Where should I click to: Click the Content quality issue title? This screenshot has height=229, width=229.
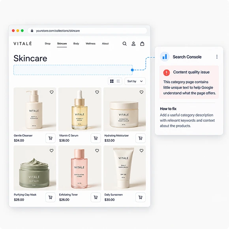click(x=191, y=72)
